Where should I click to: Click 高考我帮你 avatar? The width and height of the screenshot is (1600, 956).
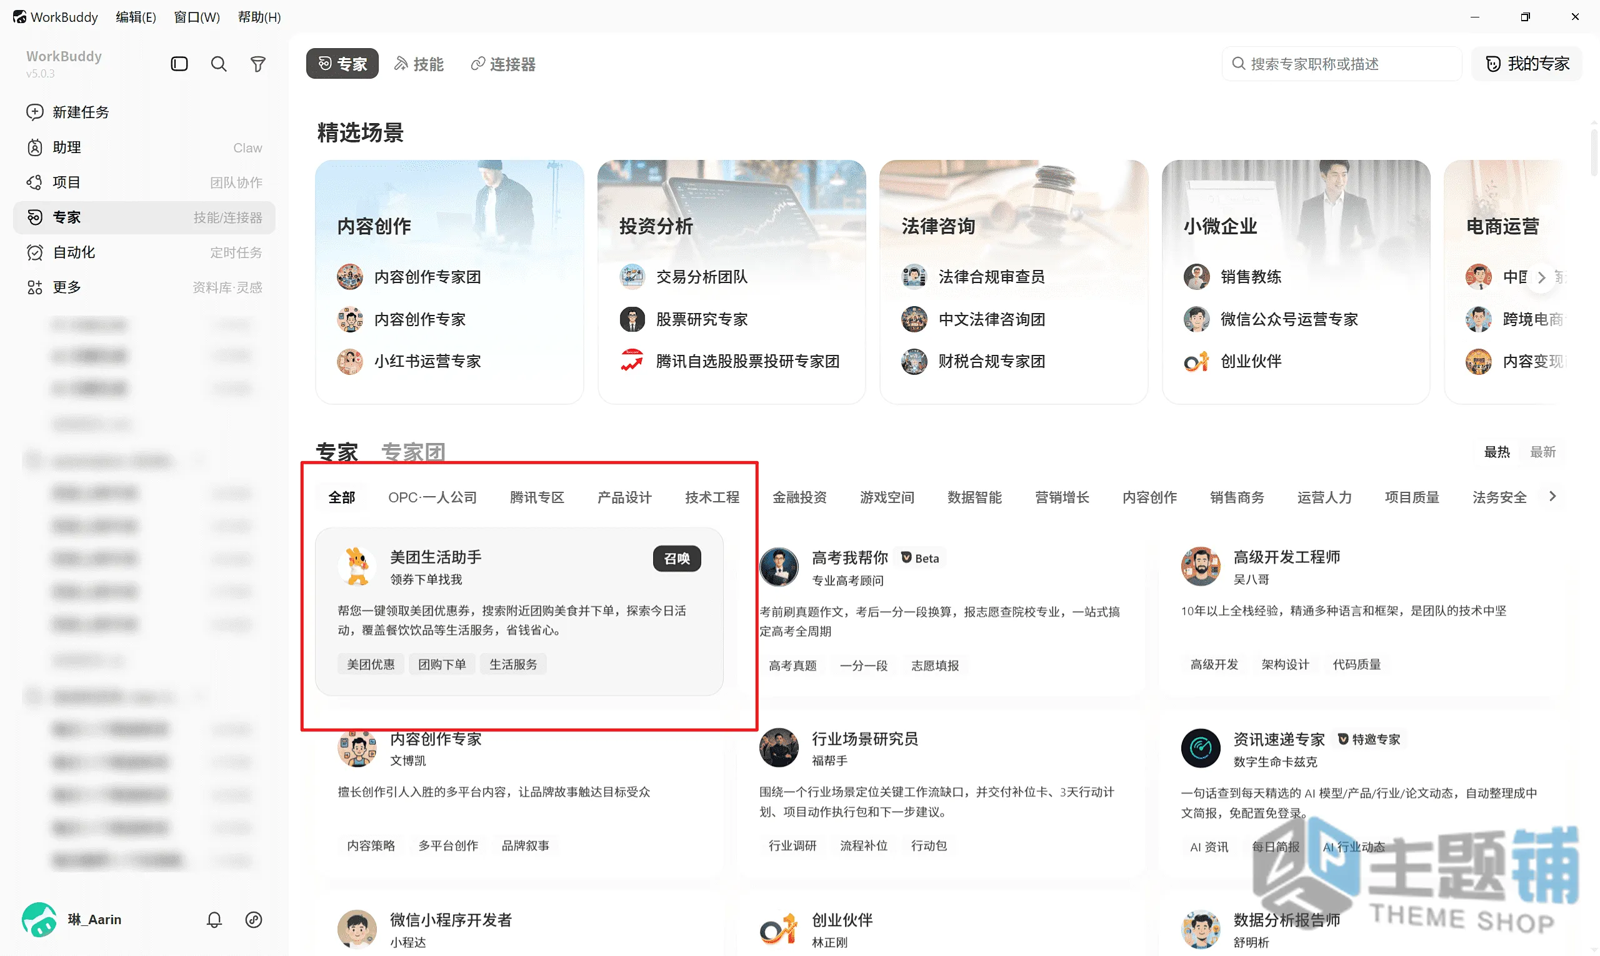click(779, 567)
